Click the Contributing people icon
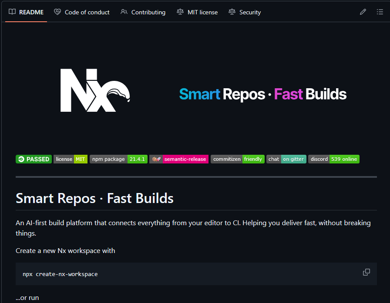Screen dimensions: 390x303 [124, 12]
